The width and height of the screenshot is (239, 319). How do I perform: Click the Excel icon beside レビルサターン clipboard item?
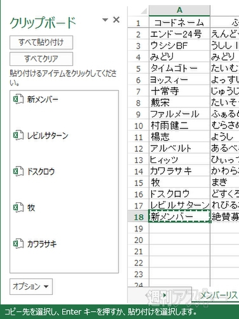(18, 136)
